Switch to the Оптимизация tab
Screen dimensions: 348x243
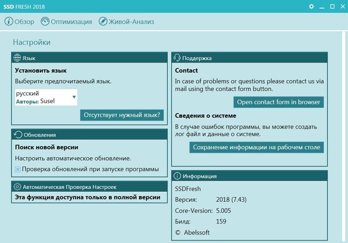(71, 22)
